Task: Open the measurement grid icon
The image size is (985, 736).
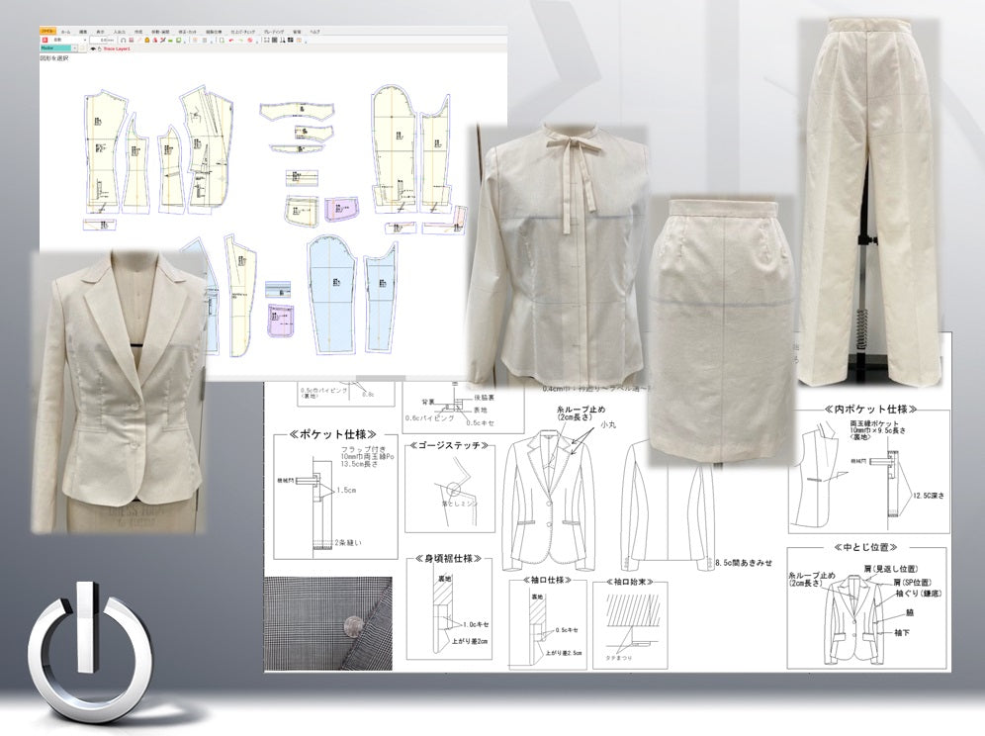Action: (265, 41)
